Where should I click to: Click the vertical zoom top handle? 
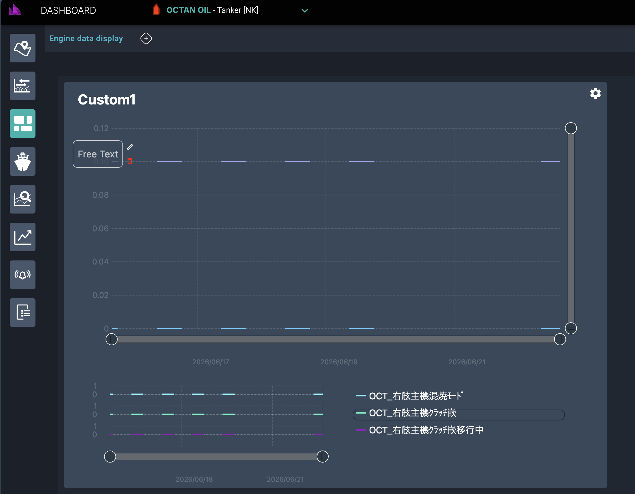click(x=570, y=128)
